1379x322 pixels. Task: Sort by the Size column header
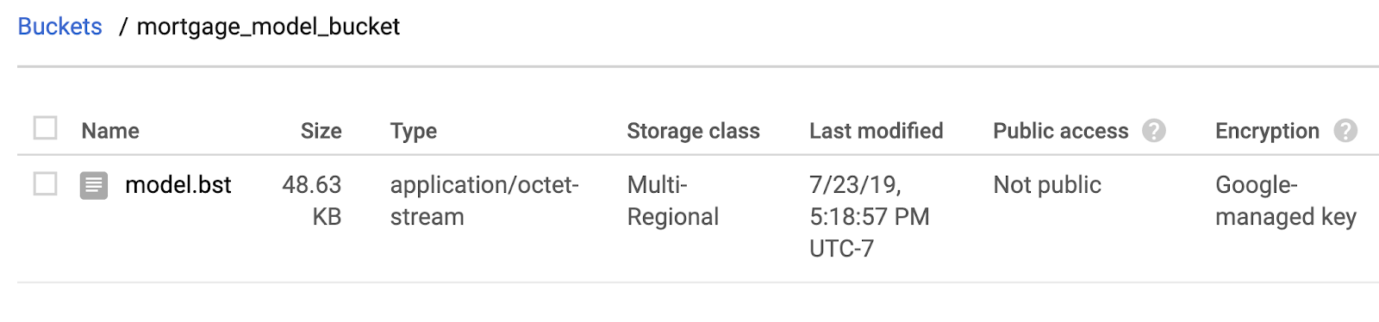pyautogui.click(x=321, y=131)
